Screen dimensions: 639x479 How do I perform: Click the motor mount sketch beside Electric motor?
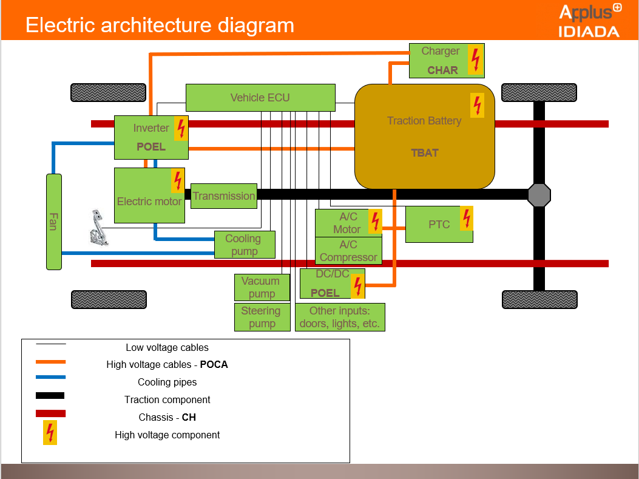pos(99,228)
